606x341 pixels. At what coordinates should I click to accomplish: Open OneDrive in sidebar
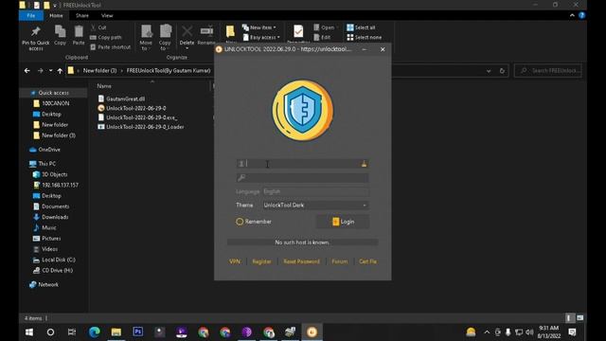click(45, 150)
